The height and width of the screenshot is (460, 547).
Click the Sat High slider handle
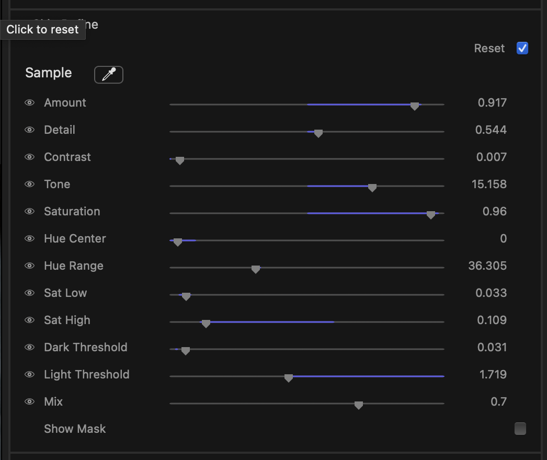click(206, 324)
